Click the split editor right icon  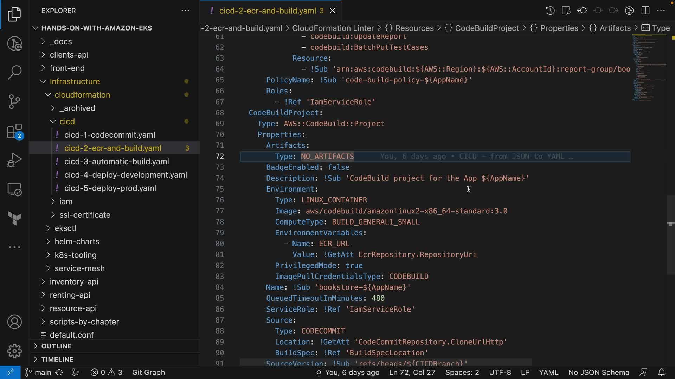tap(645, 11)
